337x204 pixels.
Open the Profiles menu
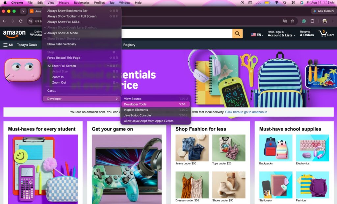(99, 3)
